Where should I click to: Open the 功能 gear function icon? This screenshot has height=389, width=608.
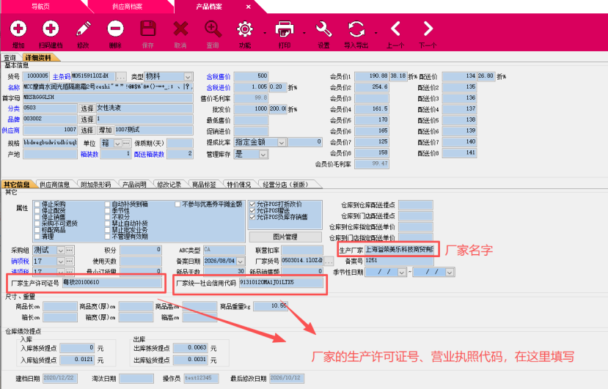point(245,29)
